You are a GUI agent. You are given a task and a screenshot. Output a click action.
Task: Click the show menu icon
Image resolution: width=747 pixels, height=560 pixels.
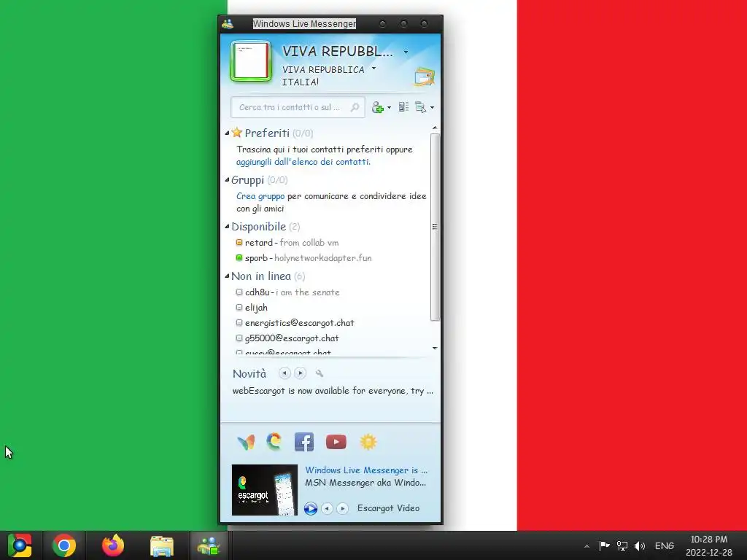(x=420, y=107)
